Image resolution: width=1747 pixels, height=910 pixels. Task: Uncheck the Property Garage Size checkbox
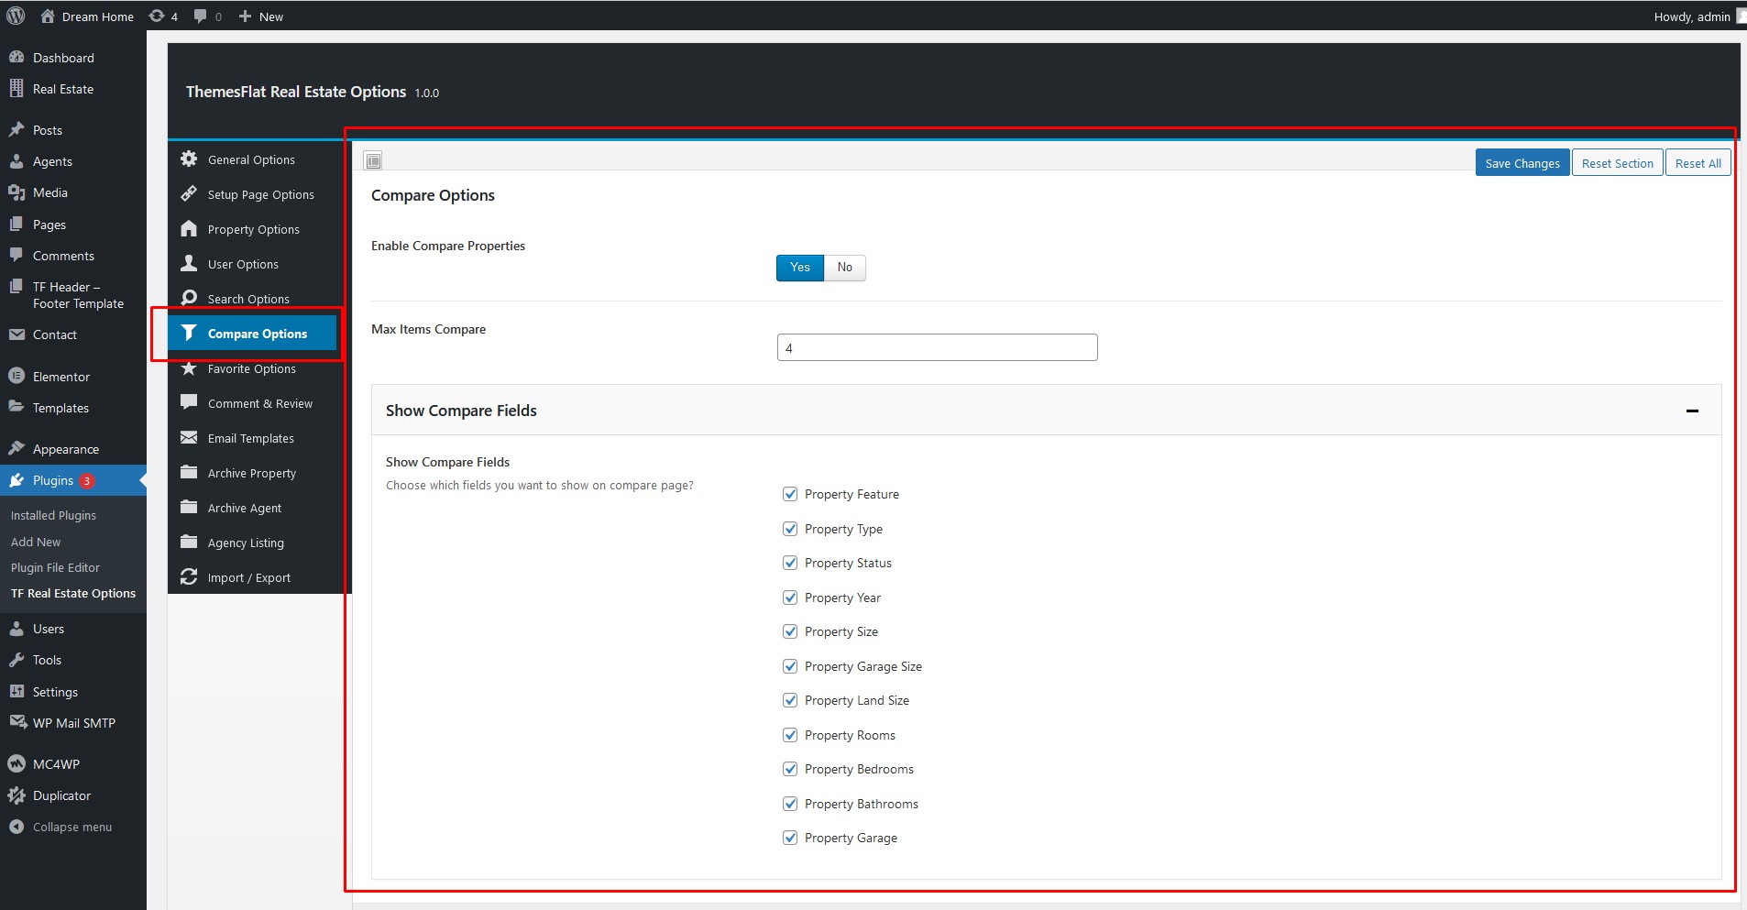coord(790,666)
